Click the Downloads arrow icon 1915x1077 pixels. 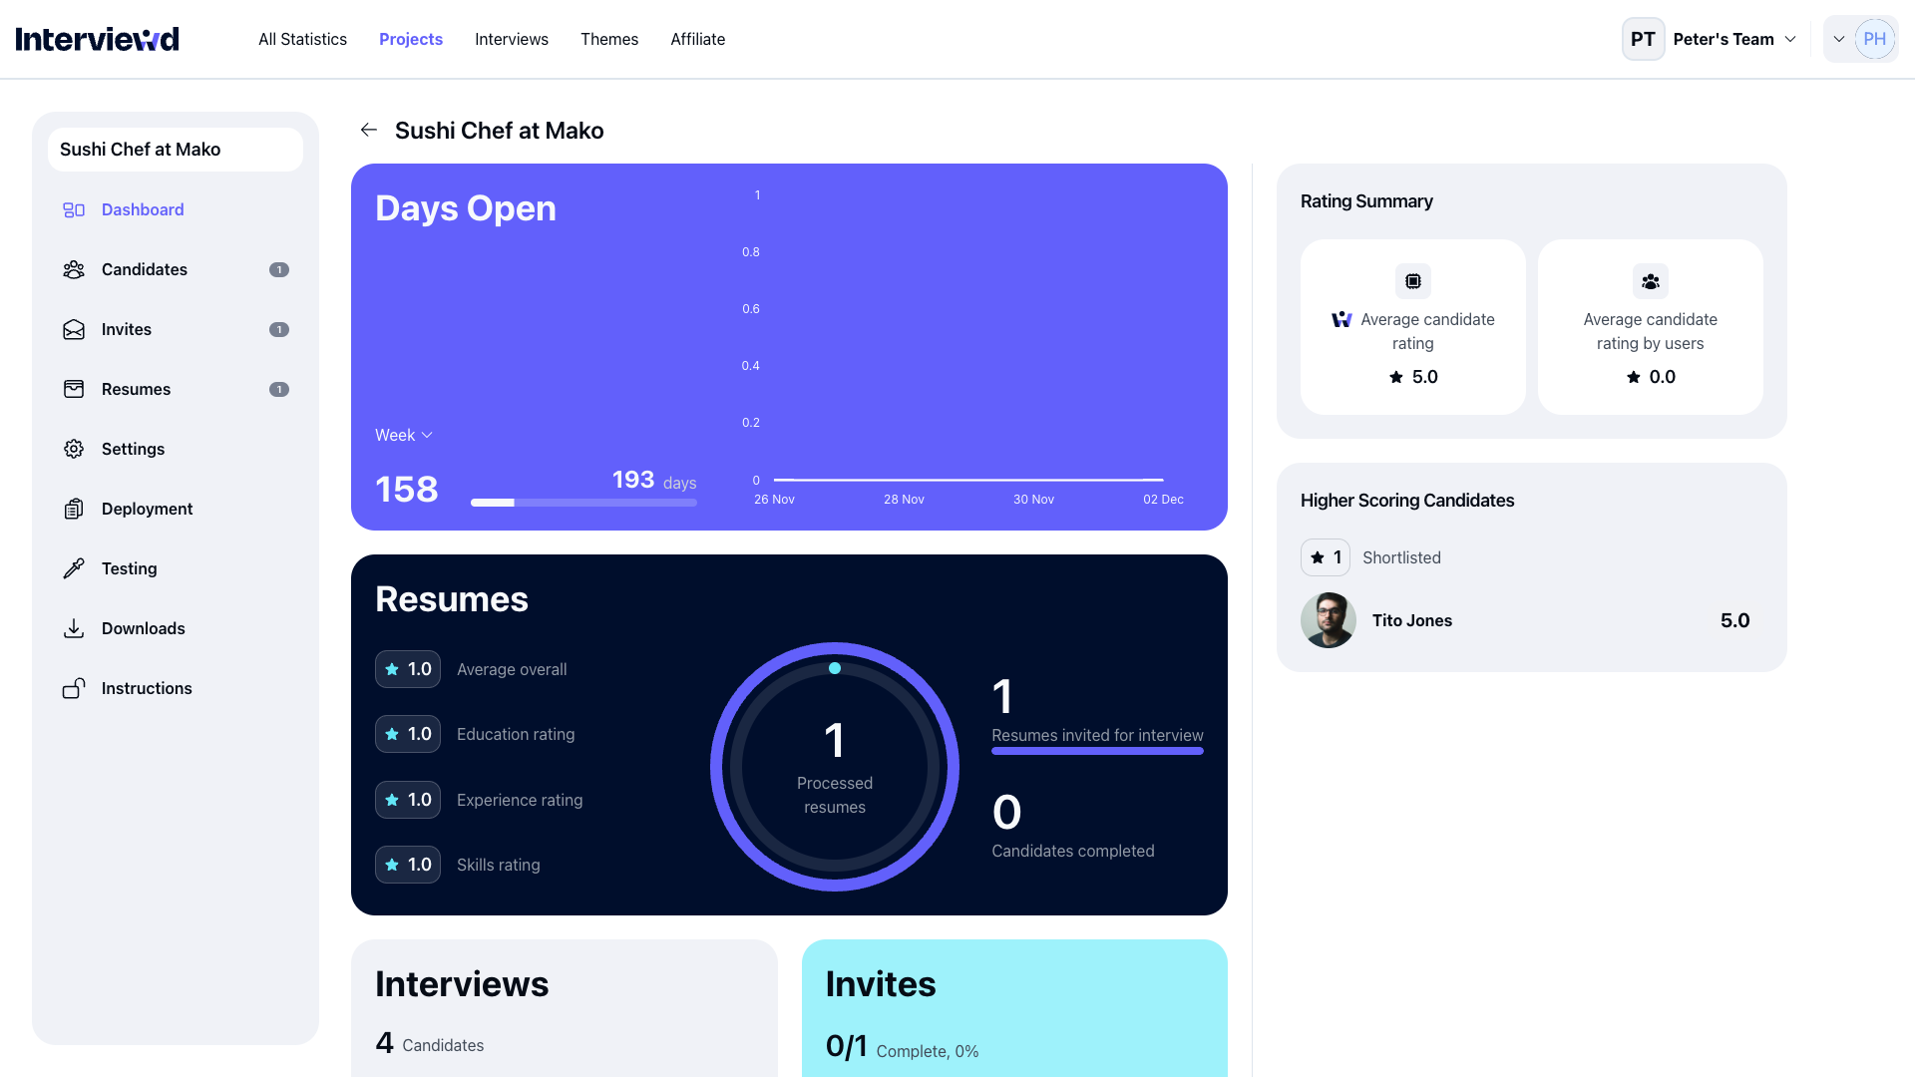pyautogui.click(x=74, y=628)
